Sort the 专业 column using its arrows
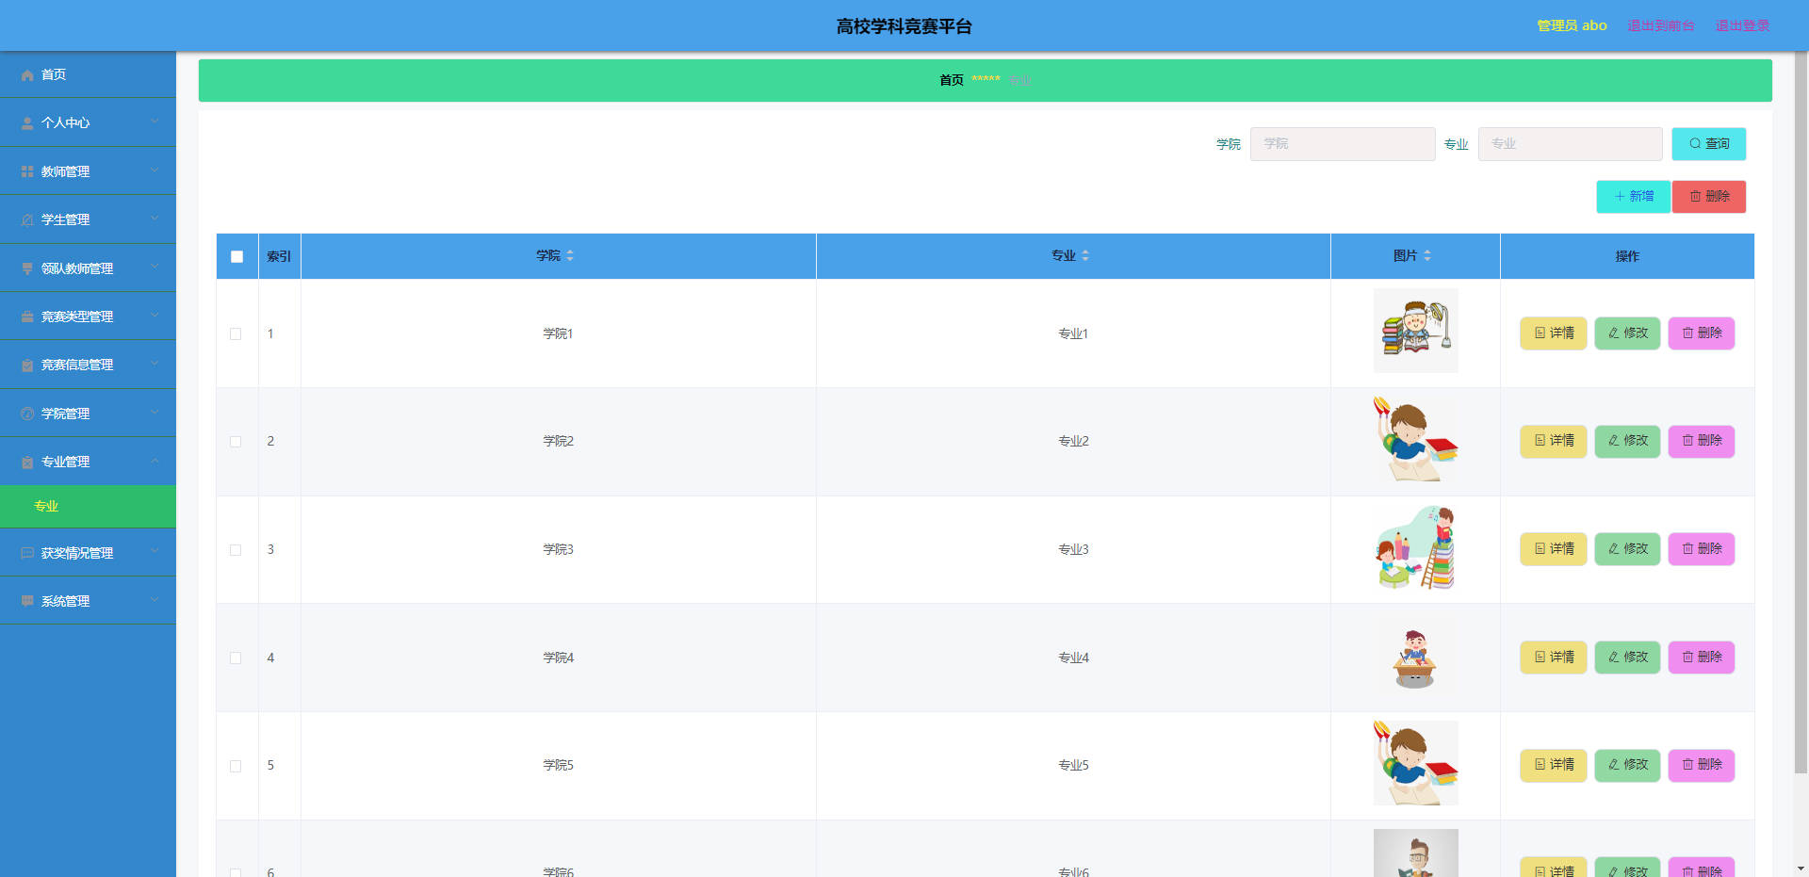The width and height of the screenshot is (1809, 877). 1085,256
